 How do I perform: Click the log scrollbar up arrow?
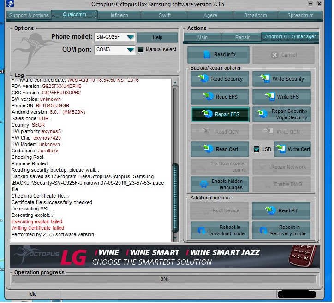[175, 82]
